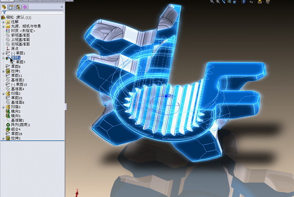294x197 pixels.
Task: Select the 原点 origin icon
Action: [8, 49]
